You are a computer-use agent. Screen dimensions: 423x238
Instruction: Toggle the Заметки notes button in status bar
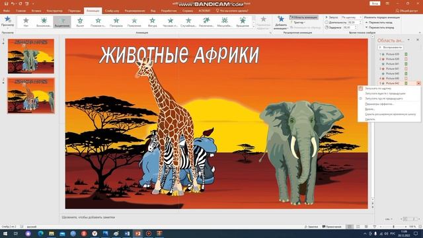(311, 227)
